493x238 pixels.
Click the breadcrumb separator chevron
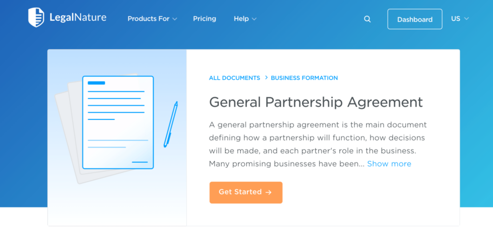(266, 78)
